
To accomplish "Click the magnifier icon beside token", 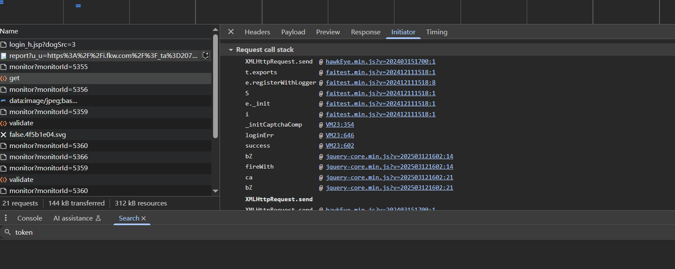I will coord(7,232).
